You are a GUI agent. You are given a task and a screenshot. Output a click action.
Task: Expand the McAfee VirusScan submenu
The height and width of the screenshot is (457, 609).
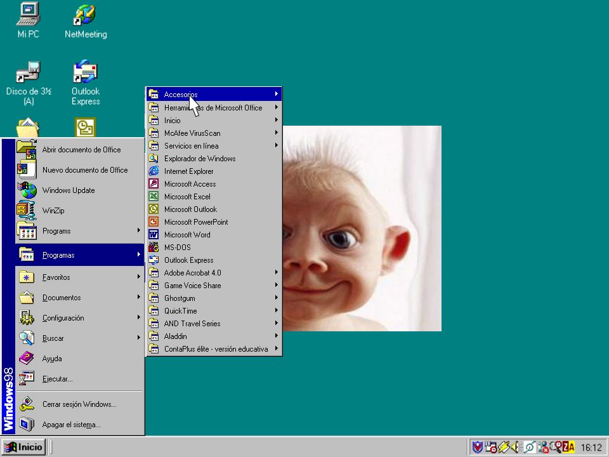pyautogui.click(x=214, y=133)
